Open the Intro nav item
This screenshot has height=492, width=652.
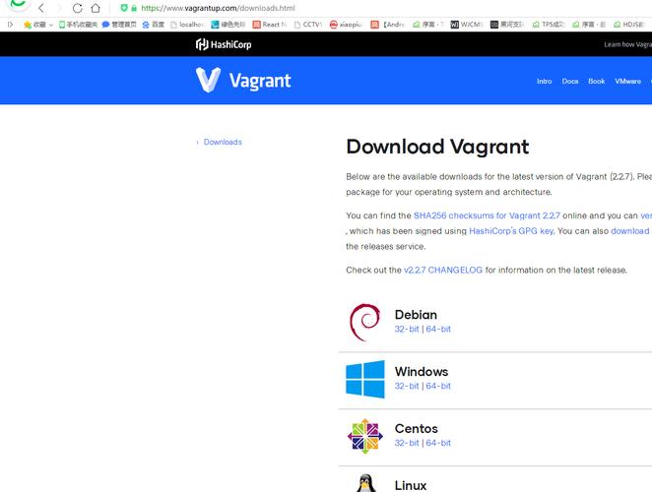(x=544, y=82)
